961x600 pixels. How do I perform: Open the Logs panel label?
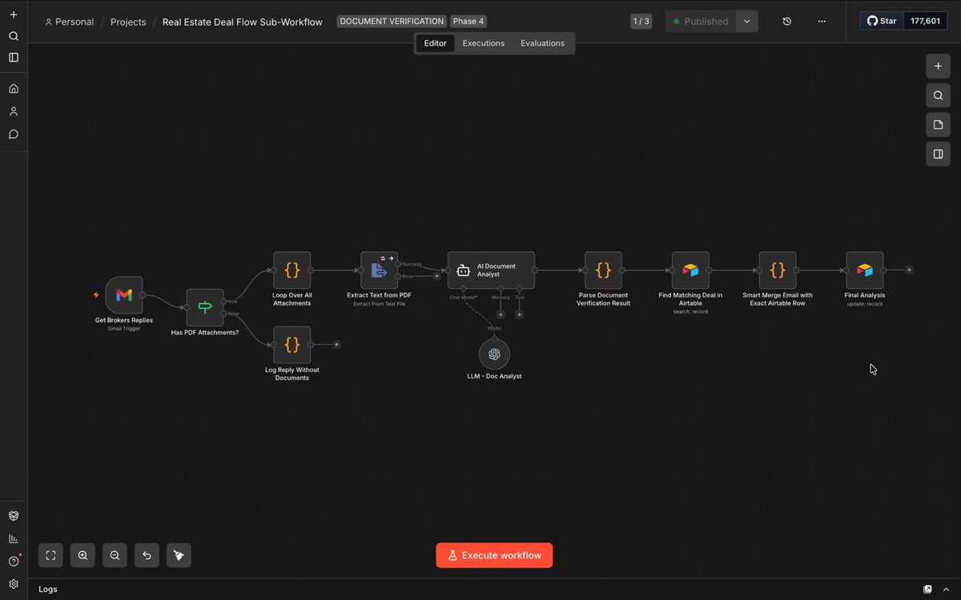click(x=48, y=590)
